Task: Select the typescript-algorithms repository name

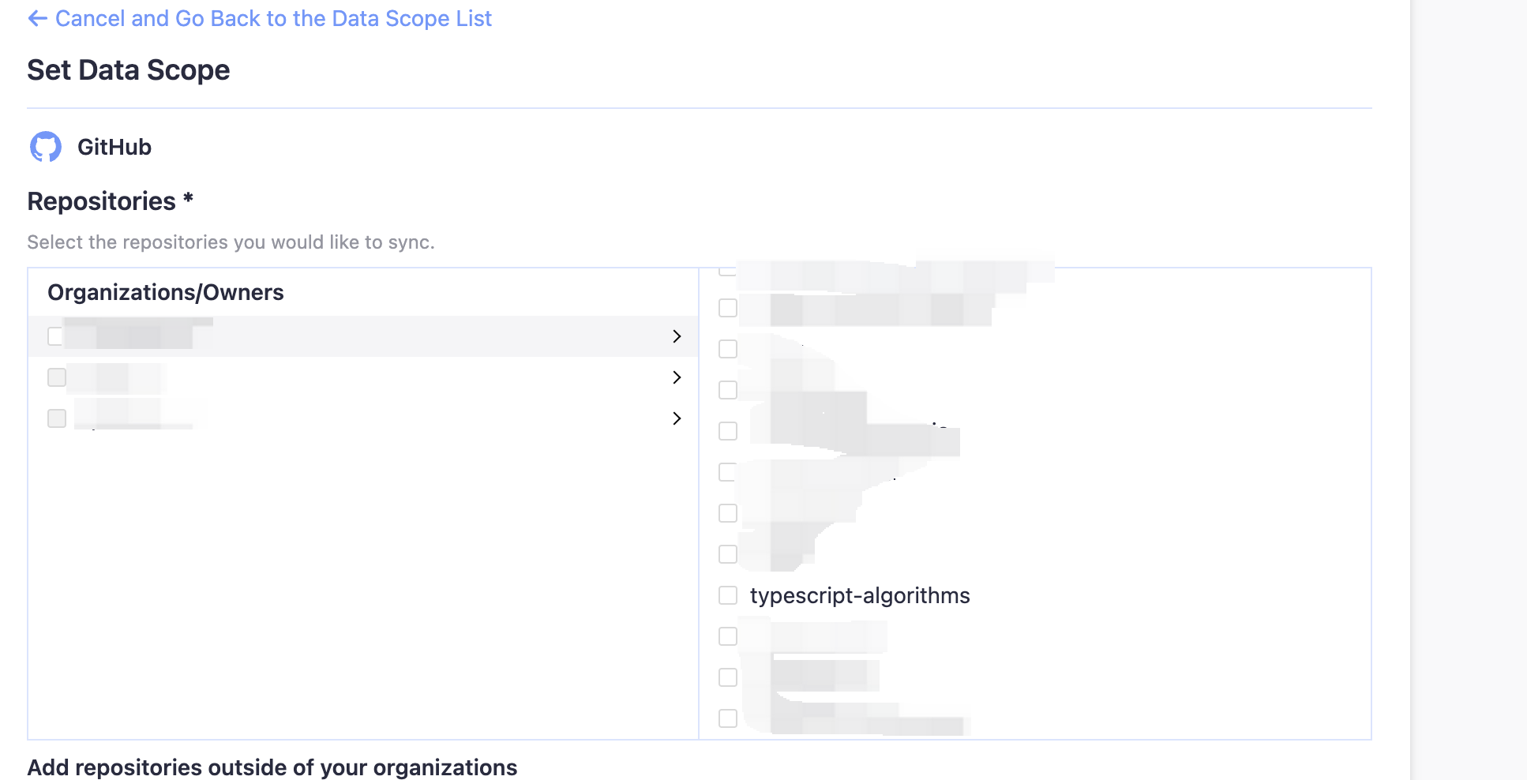Action: click(x=860, y=595)
